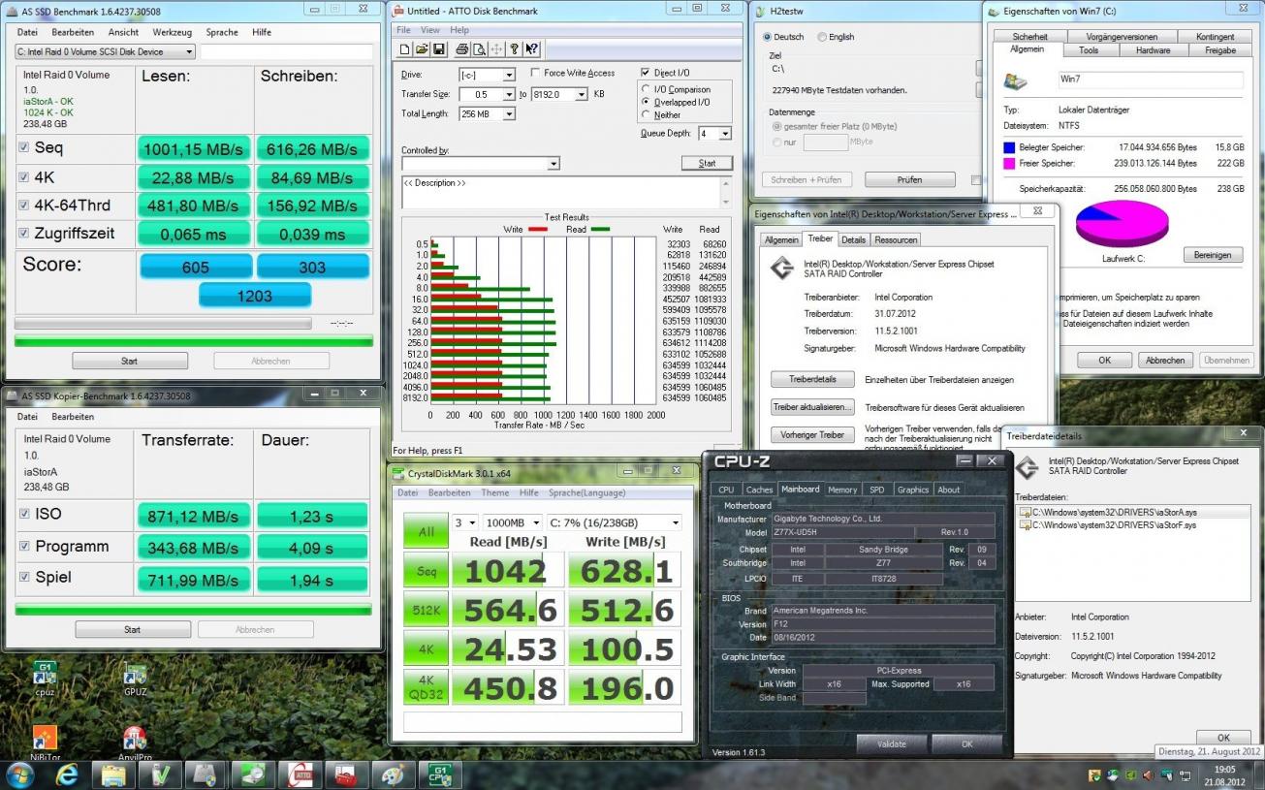Click the Bereinigen button in drive properties

pyautogui.click(x=1213, y=255)
